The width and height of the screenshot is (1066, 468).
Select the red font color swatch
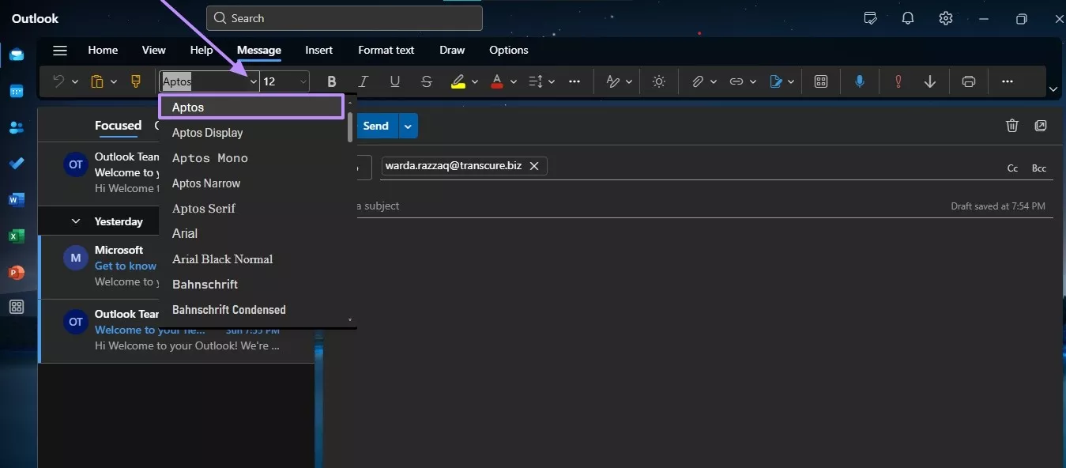coord(499,81)
